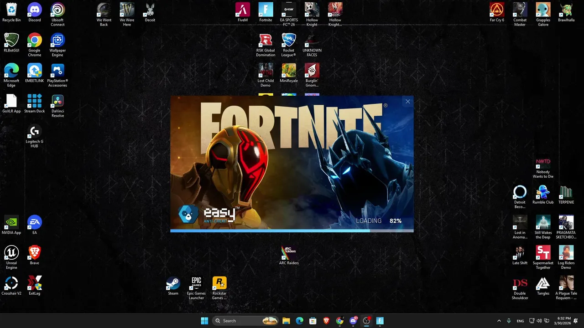Launch the MiniRoyale desktop shortcut
The width and height of the screenshot is (584, 328).
[289, 73]
